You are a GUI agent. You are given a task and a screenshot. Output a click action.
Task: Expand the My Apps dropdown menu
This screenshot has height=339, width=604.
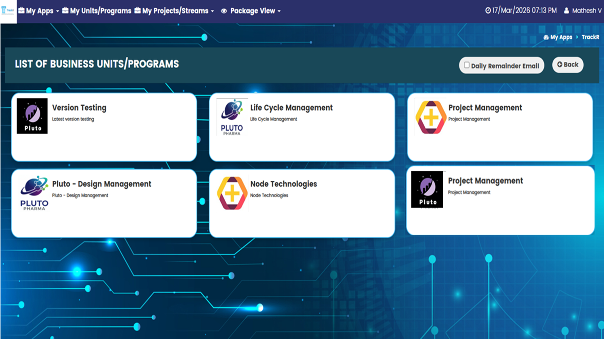click(x=39, y=11)
